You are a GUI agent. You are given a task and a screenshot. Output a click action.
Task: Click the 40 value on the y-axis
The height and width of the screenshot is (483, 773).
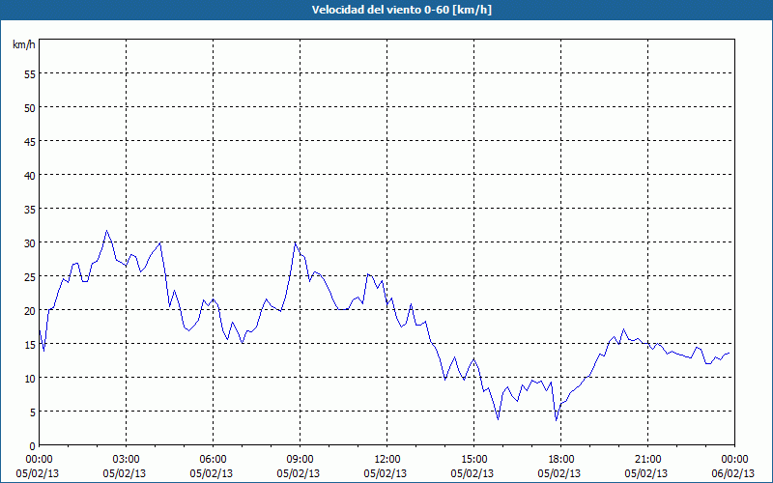coord(30,176)
